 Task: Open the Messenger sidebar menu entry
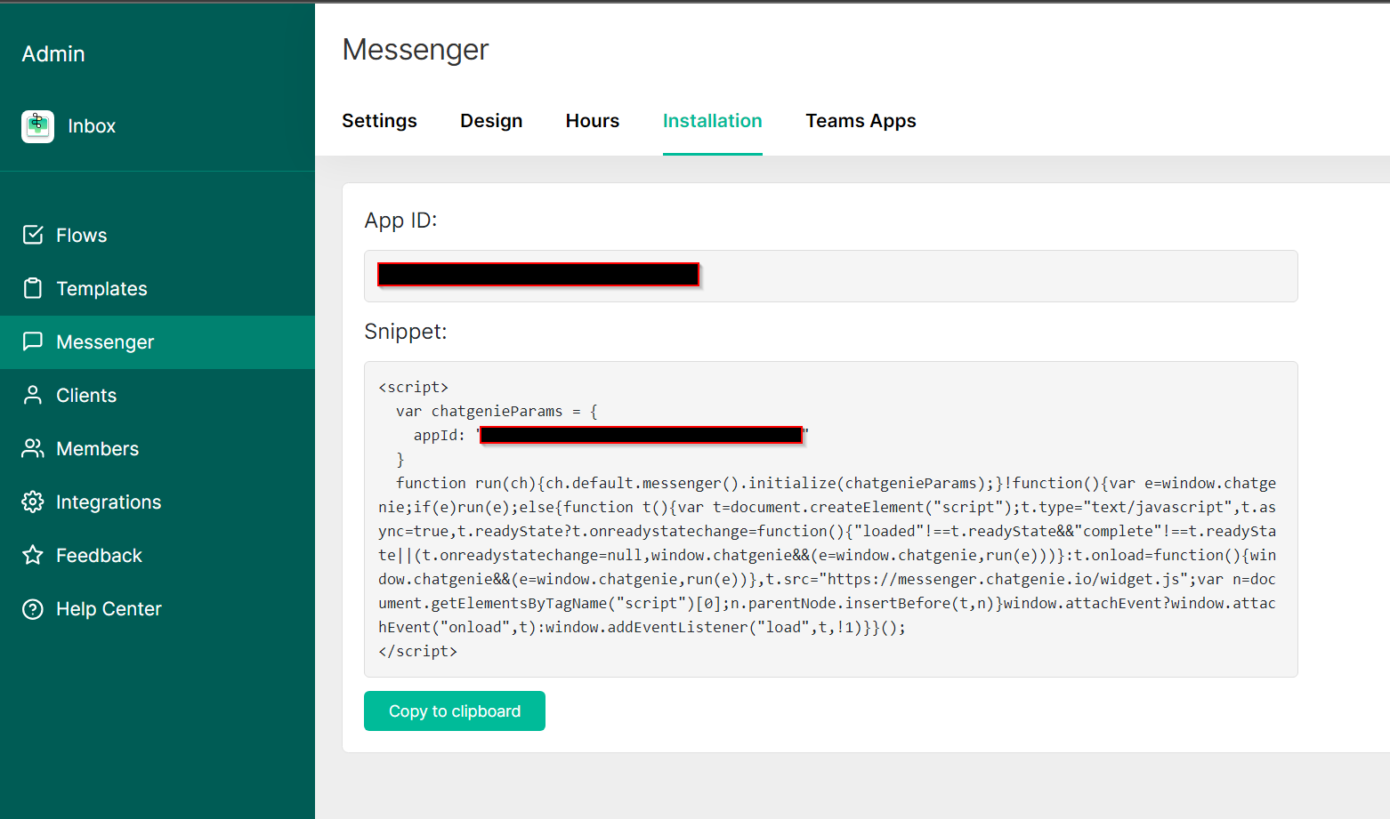(105, 341)
